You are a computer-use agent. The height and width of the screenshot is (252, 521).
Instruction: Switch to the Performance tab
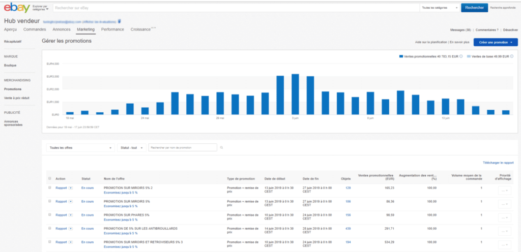click(x=112, y=29)
